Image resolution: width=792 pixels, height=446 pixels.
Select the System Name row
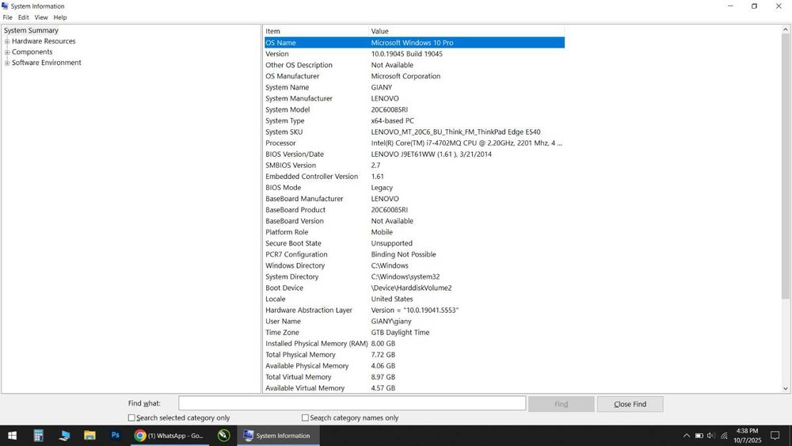(x=414, y=87)
